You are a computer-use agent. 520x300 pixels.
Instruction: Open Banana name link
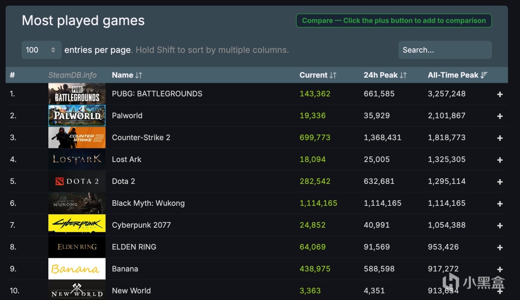coord(125,269)
